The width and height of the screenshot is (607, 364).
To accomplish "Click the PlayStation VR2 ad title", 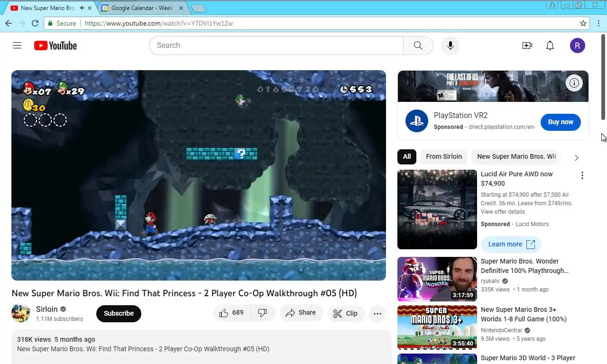I will (x=460, y=115).
